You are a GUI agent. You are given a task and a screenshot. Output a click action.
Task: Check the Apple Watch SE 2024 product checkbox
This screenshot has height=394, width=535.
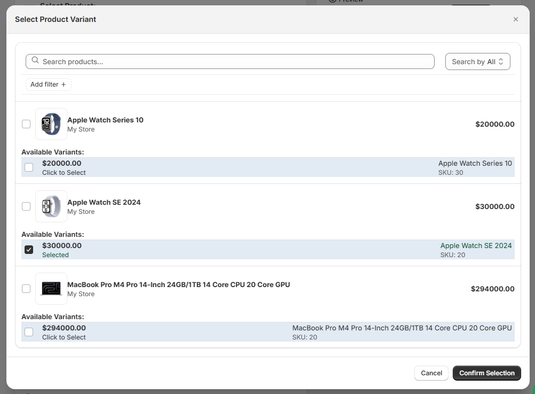tap(26, 206)
